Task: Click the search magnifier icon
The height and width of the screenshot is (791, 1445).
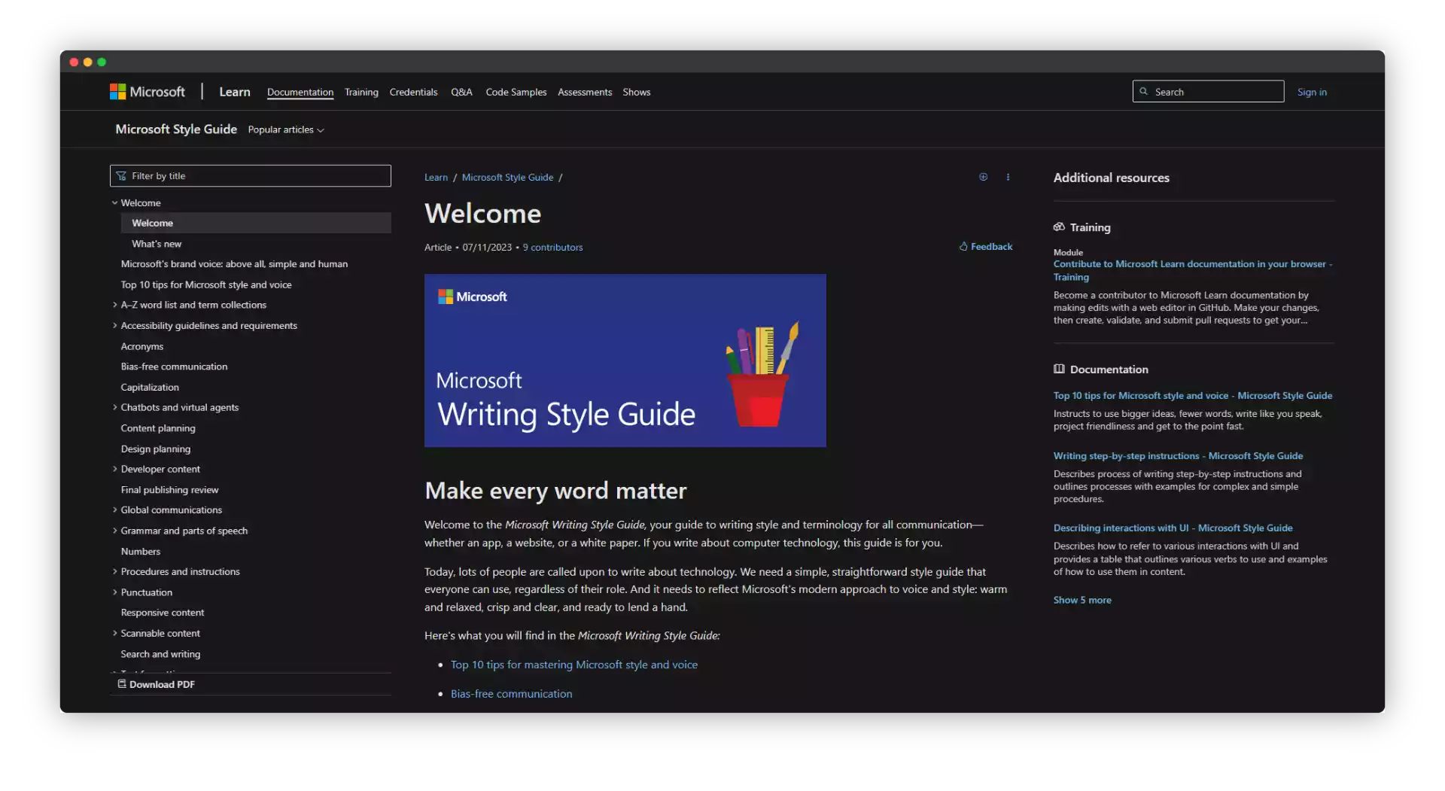Action: 1145,91
